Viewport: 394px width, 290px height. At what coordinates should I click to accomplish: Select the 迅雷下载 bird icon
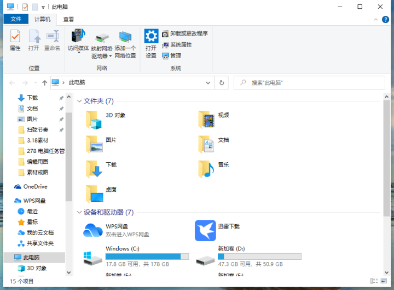click(205, 230)
